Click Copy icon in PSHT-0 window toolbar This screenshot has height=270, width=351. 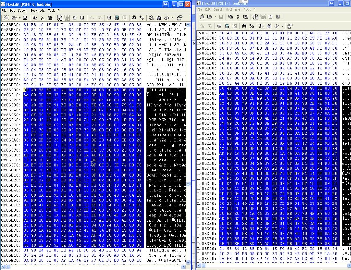click(35, 18)
